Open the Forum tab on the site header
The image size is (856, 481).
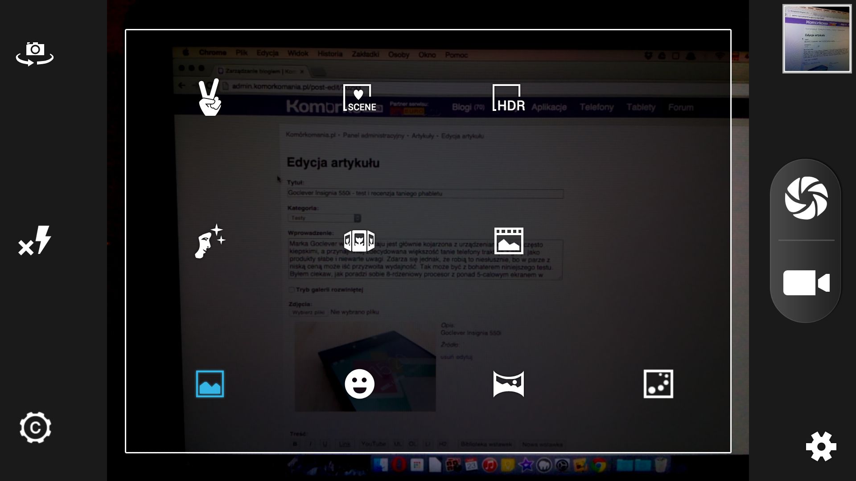point(680,107)
